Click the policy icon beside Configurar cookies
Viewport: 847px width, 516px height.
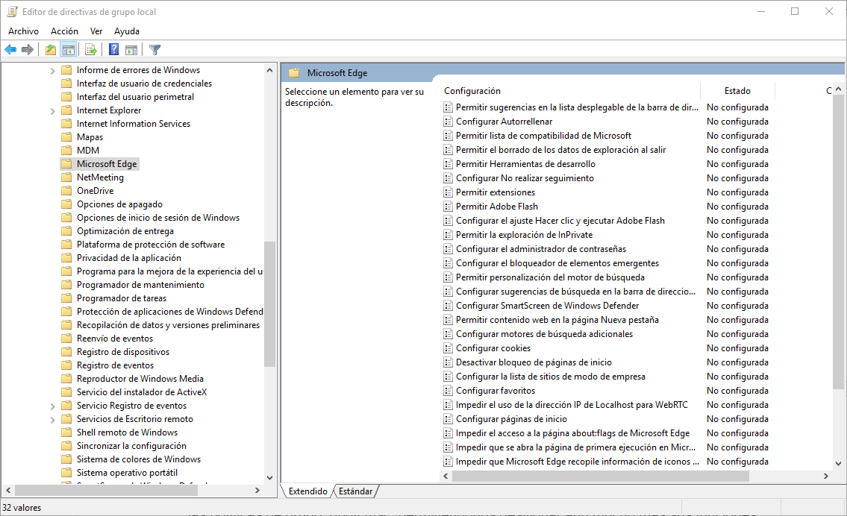[448, 348]
